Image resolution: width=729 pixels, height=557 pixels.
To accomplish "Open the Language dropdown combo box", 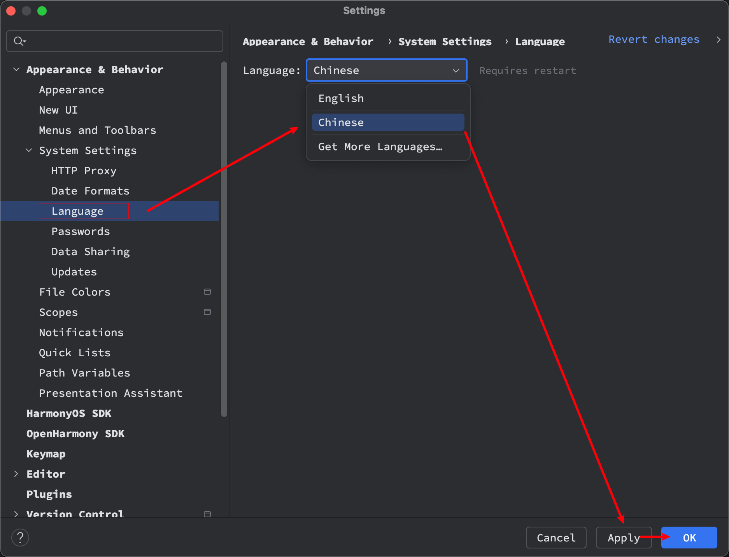I will tap(386, 70).
